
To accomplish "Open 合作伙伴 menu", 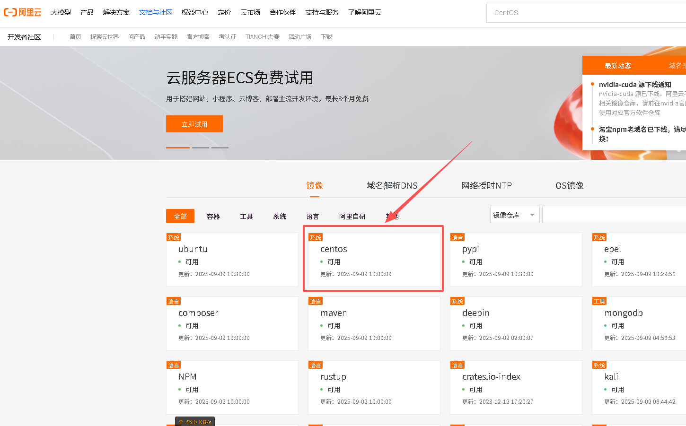I will [283, 12].
